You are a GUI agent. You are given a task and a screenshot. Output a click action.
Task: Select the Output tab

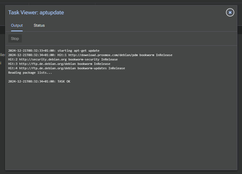coord(17,26)
